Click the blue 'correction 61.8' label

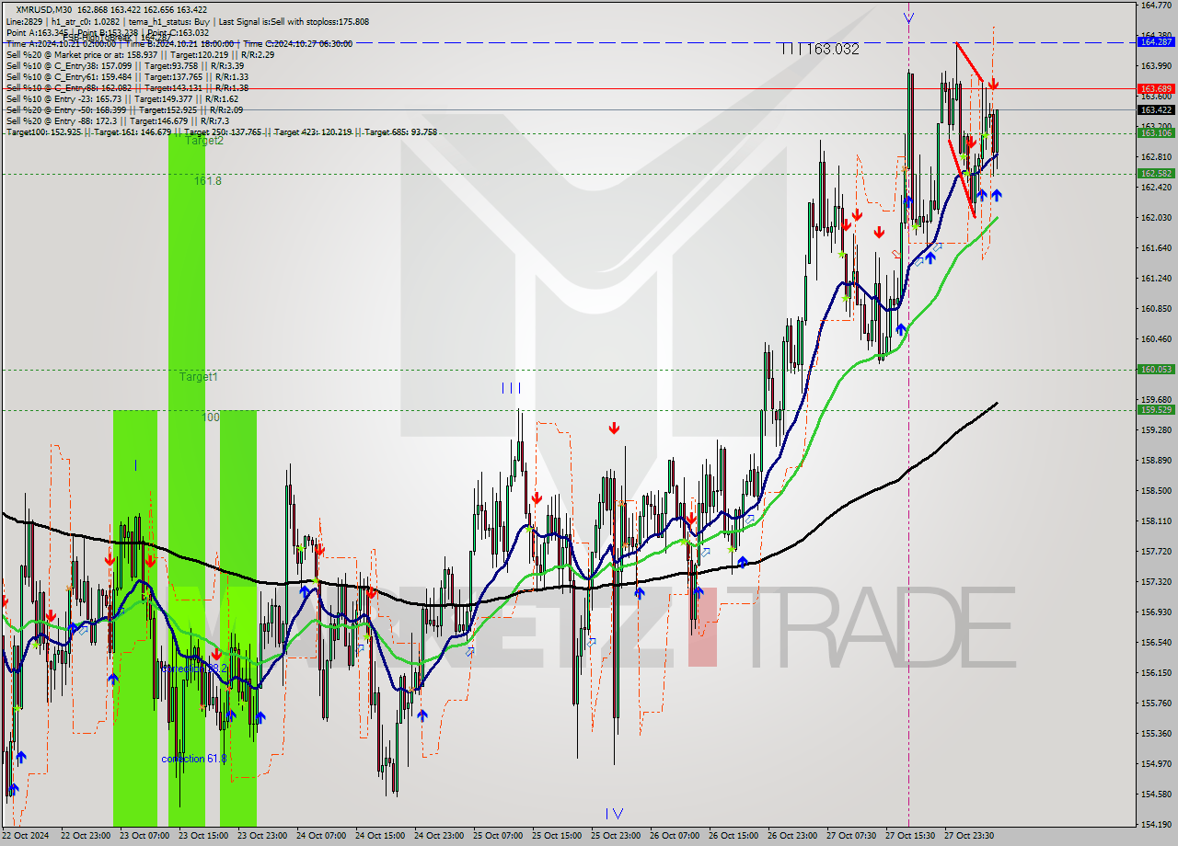coord(193,759)
